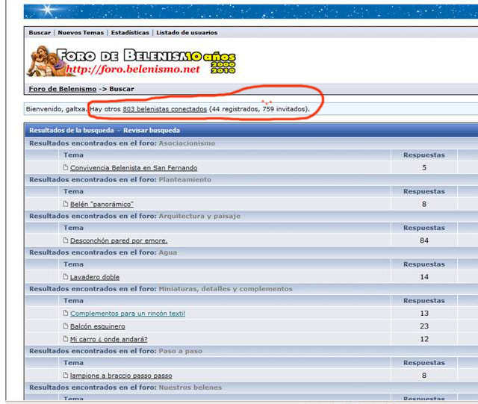Click the Foro de Belenismo breadcrumb link
Viewport: 478px width, 404px height.
click(x=62, y=89)
